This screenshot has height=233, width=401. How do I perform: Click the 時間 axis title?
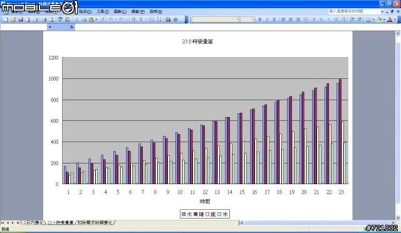[x=205, y=202]
